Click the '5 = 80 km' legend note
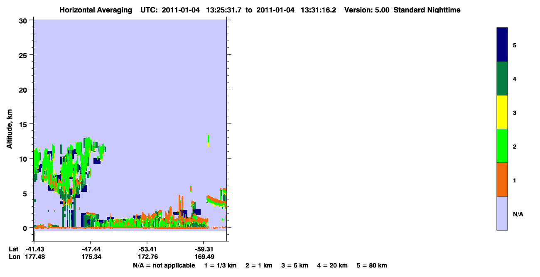This screenshot has width=540, height=277. click(372, 266)
